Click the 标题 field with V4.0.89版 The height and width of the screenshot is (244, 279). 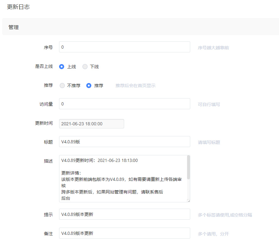pos(124,142)
